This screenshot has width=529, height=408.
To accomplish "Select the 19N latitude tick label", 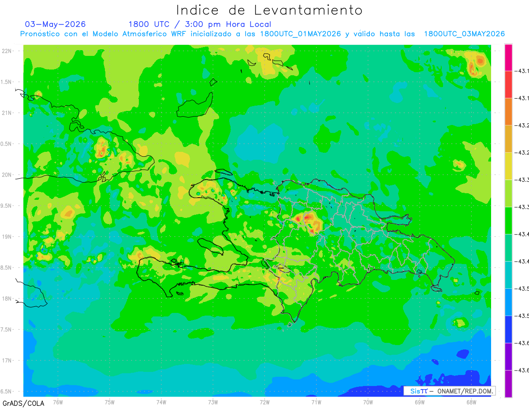I will pyautogui.click(x=7, y=236).
